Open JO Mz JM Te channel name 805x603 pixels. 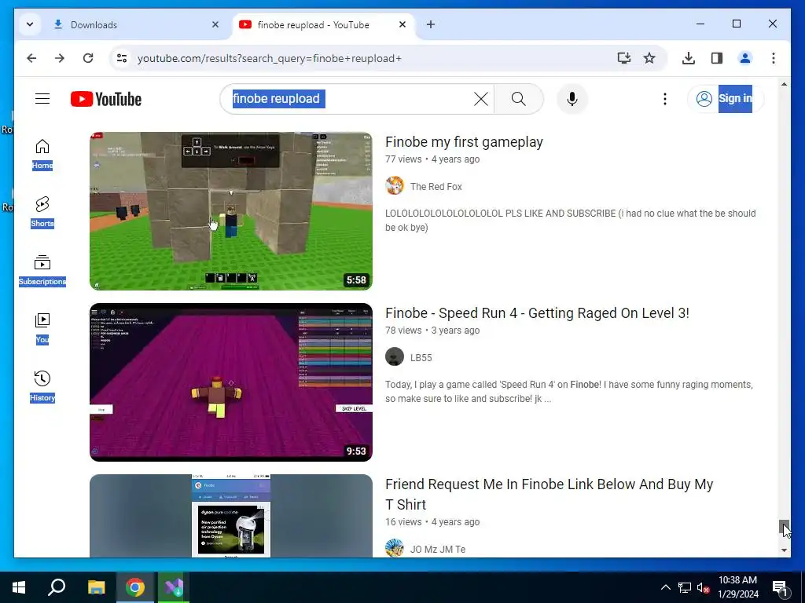tap(438, 549)
